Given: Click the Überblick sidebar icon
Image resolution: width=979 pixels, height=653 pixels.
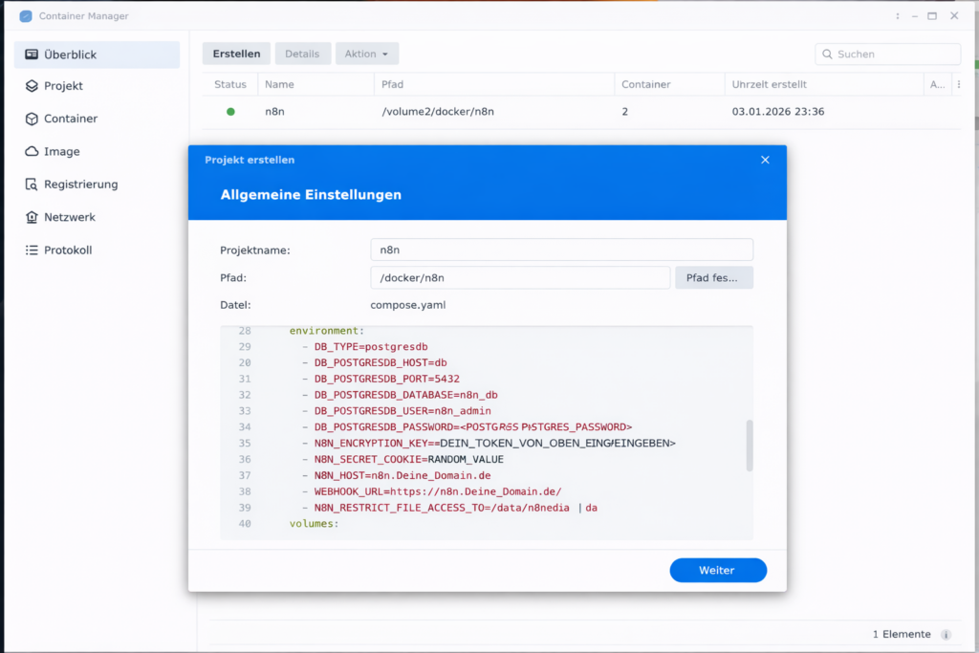Looking at the screenshot, I should [32, 54].
